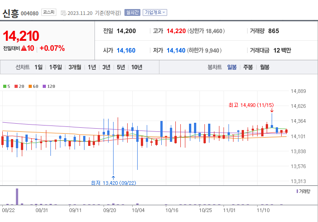The height and width of the screenshot is (222, 318).
Task: Click the 봉차트 label
Action: pyautogui.click(x=214, y=67)
